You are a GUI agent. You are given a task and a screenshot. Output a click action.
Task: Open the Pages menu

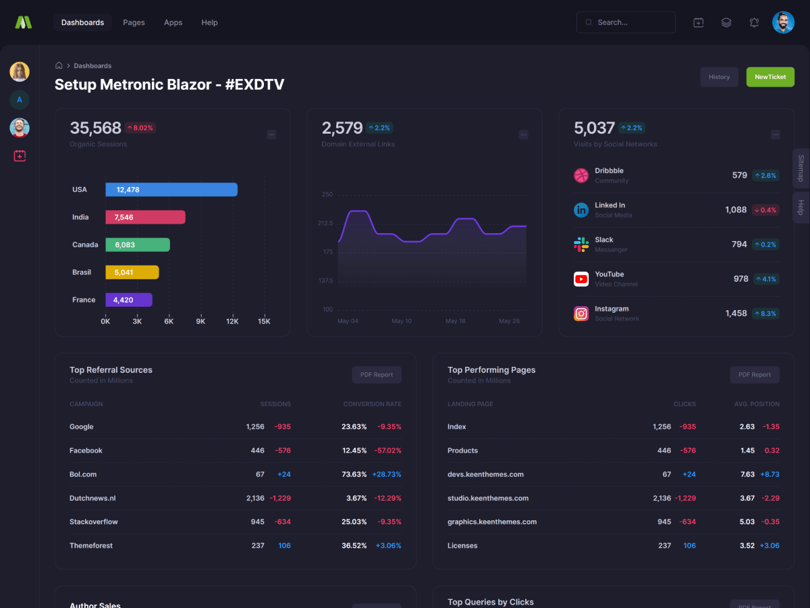pyautogui.click(x=134, y=22)
